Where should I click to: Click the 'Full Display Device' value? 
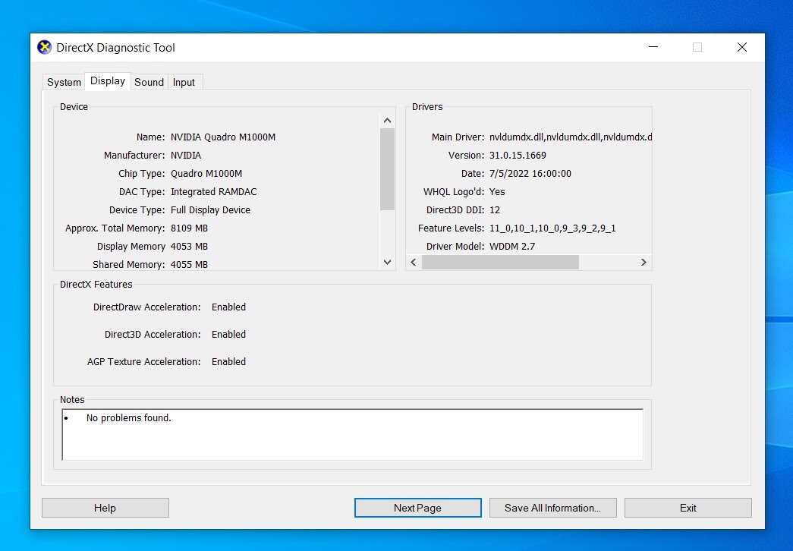[x=210, y=210]
